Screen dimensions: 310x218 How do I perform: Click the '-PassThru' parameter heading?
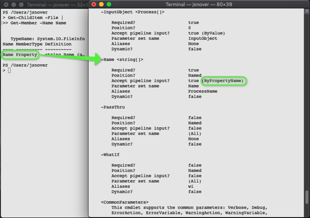pyautogui.click(x=113, y=107)
